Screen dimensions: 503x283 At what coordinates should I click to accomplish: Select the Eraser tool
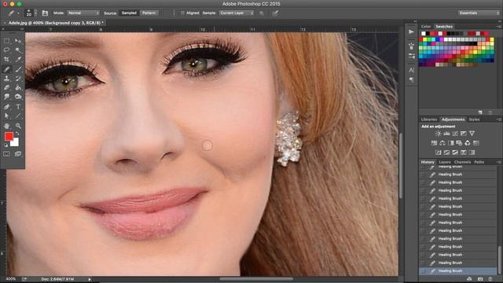click(x=7, y=87)
